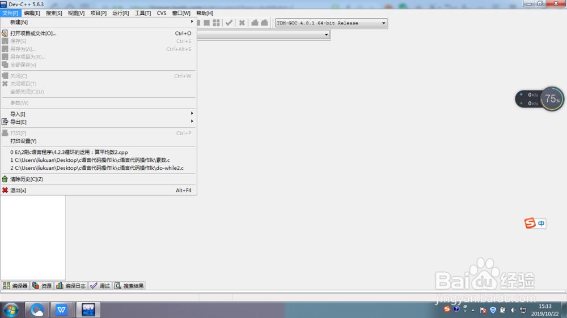
Task: Open the 文件[F] menu
Action: (10, 13)
